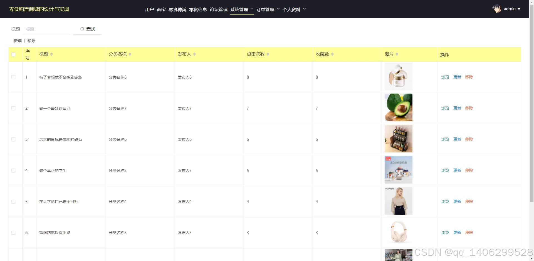Check the box for row 4
Image resolution: width=534 pixels, height=261 pixels.
13,170
